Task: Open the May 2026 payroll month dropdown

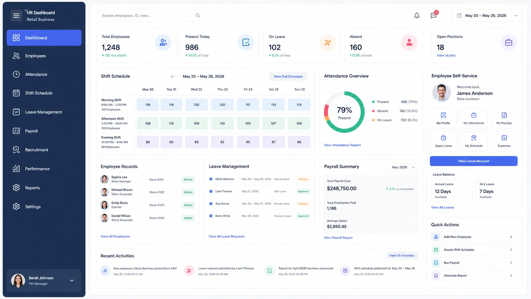Action: point(403,167)
